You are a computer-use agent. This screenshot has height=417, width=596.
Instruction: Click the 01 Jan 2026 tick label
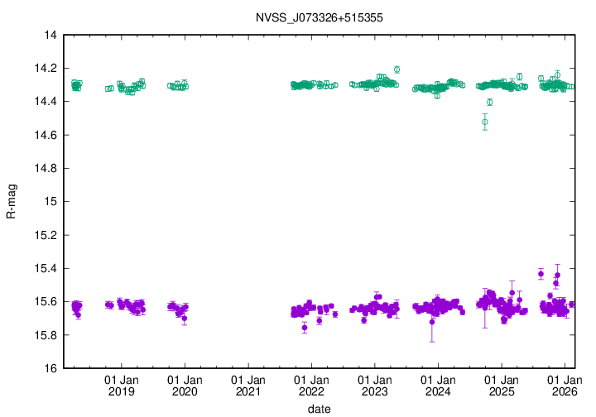tap(565, 386)
